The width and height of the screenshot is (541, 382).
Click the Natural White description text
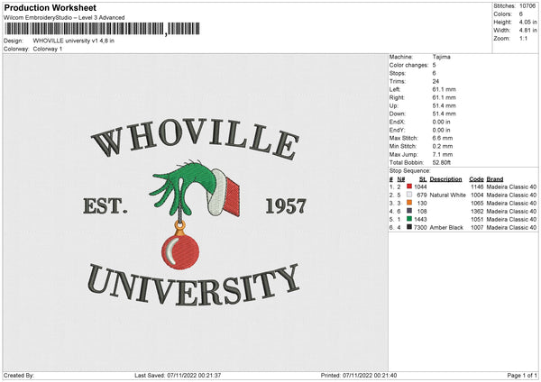447,196
